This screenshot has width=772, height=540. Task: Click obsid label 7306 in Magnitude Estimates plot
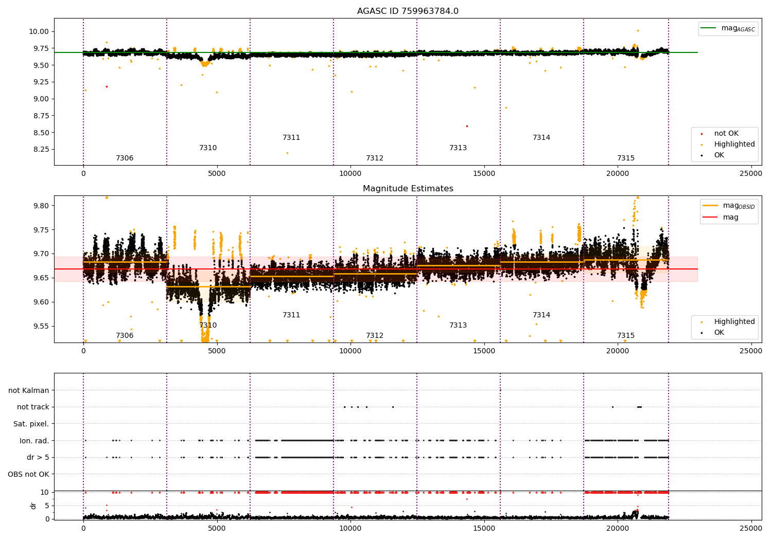click(125, 335)
